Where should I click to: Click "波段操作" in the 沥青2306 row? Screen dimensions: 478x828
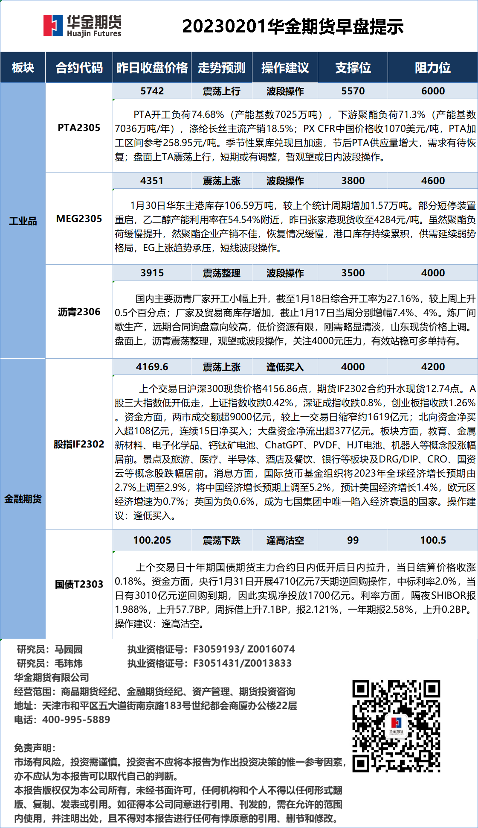tap(285, 273)
